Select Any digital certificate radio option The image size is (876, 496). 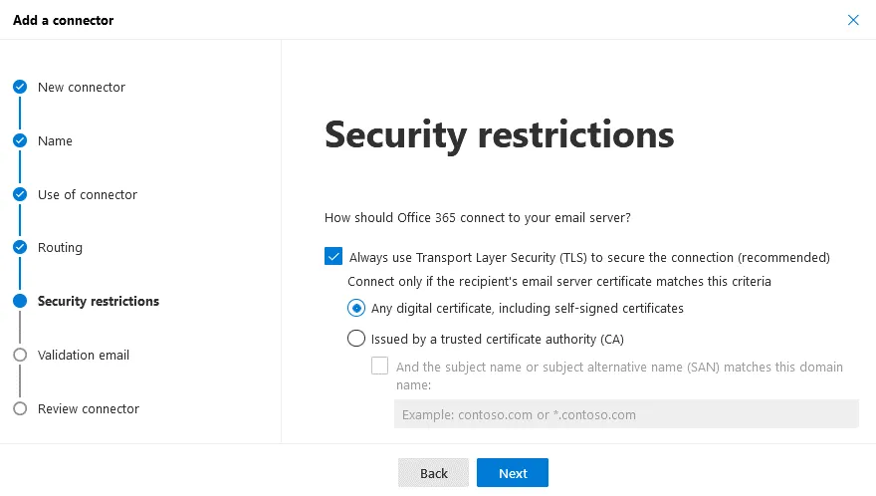coord(356,308)
